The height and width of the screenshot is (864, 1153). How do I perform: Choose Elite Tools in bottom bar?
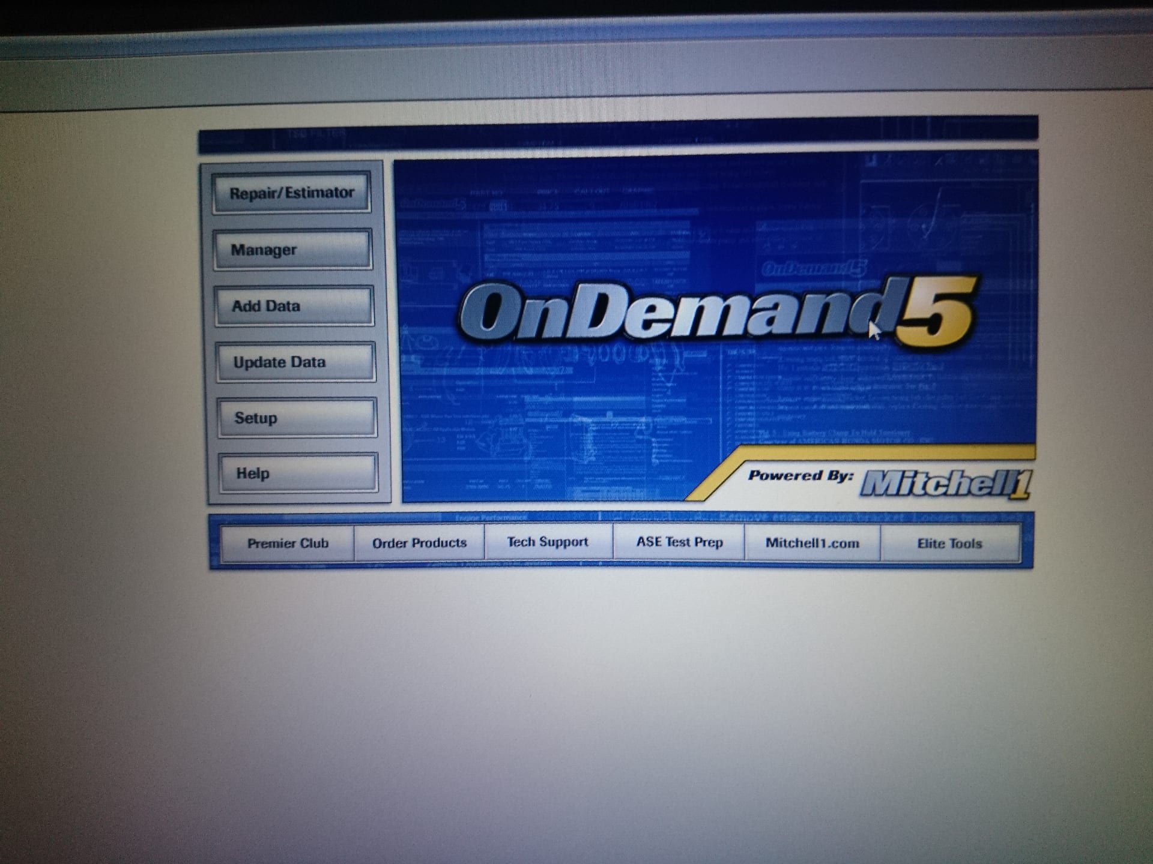949,543
